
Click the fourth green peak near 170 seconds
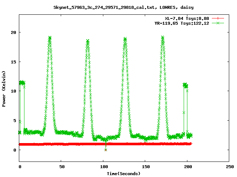click(163, 37)
